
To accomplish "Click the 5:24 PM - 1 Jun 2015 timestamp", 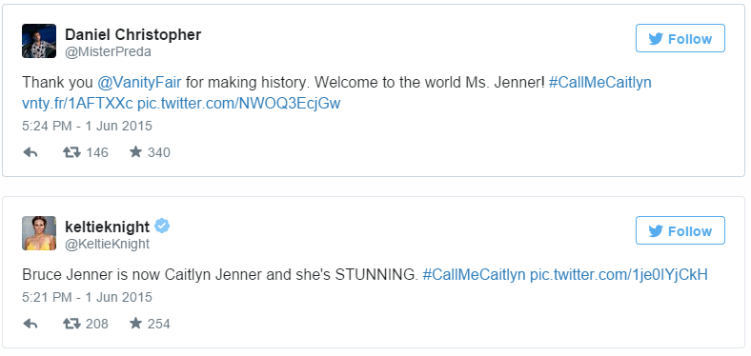I will click(87, 126).
